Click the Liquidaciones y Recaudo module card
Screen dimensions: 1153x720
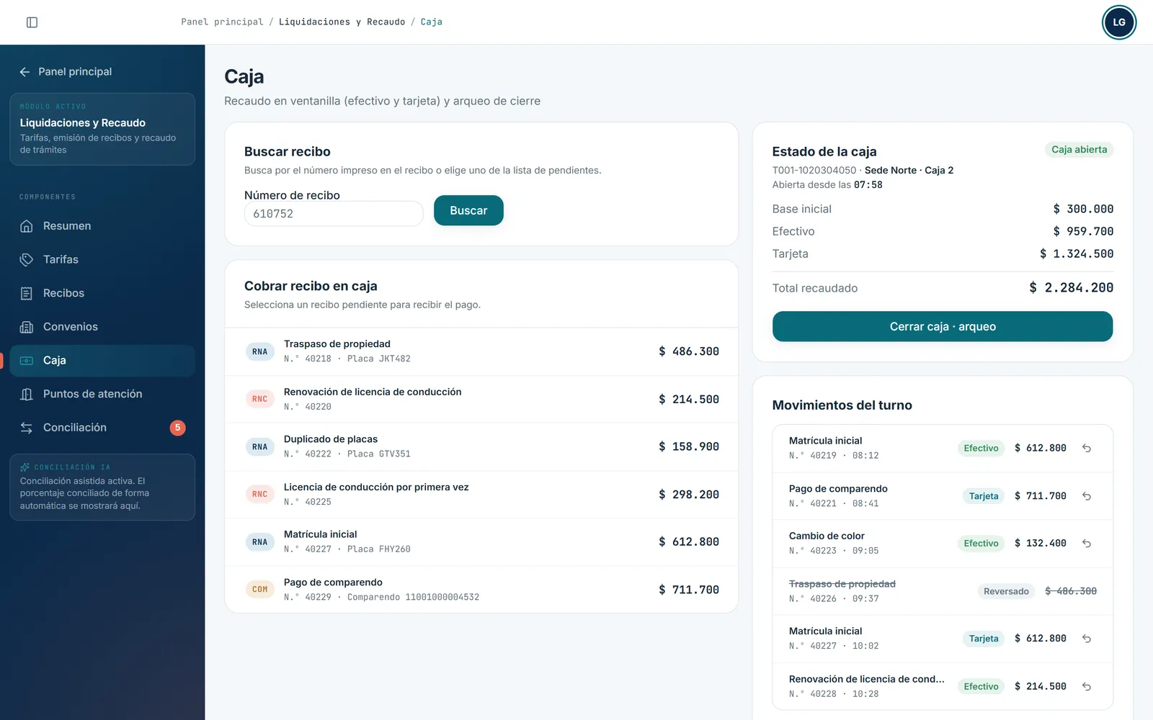[102, 130]
